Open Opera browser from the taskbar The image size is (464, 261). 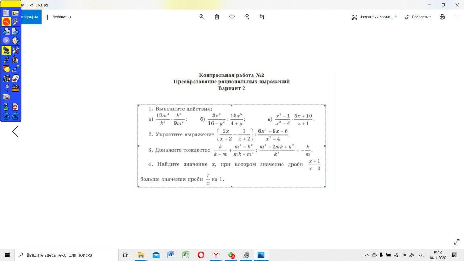[x=201, y=255]
